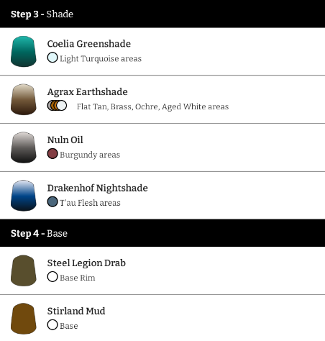Click the stacked Agrax Earthshade color swatches
The width and height of the screenshot is (325, 341).
[57, 106]
